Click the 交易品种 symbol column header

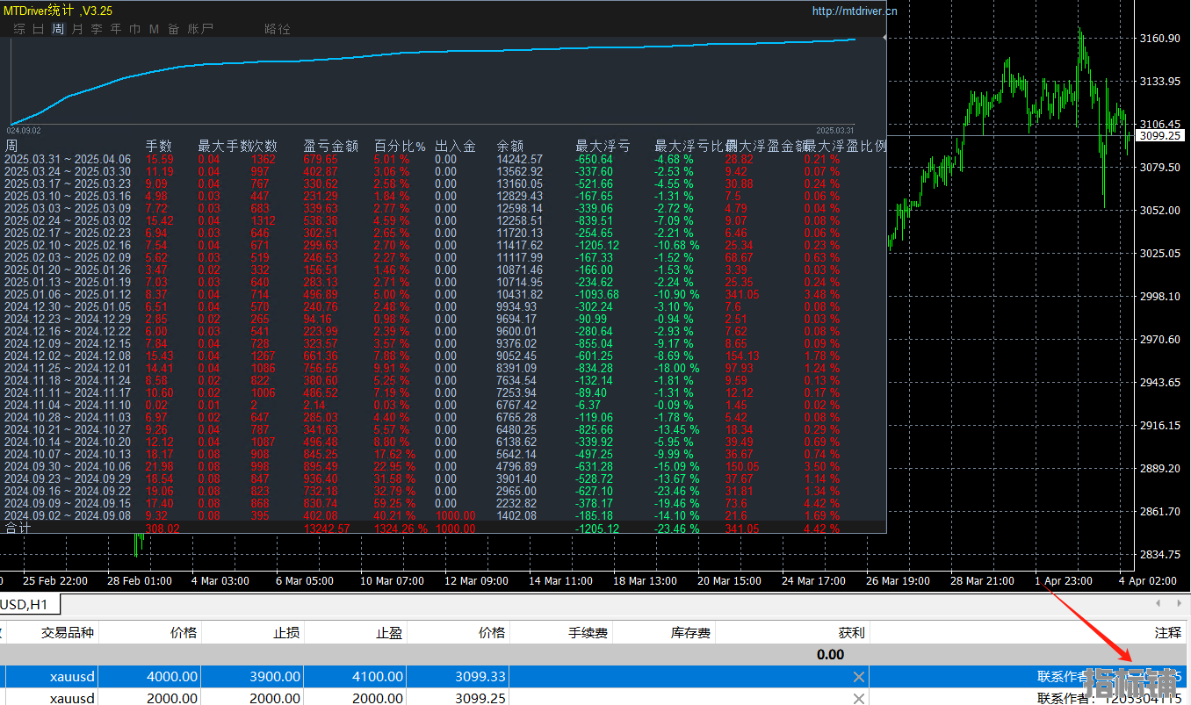(67, 632)
